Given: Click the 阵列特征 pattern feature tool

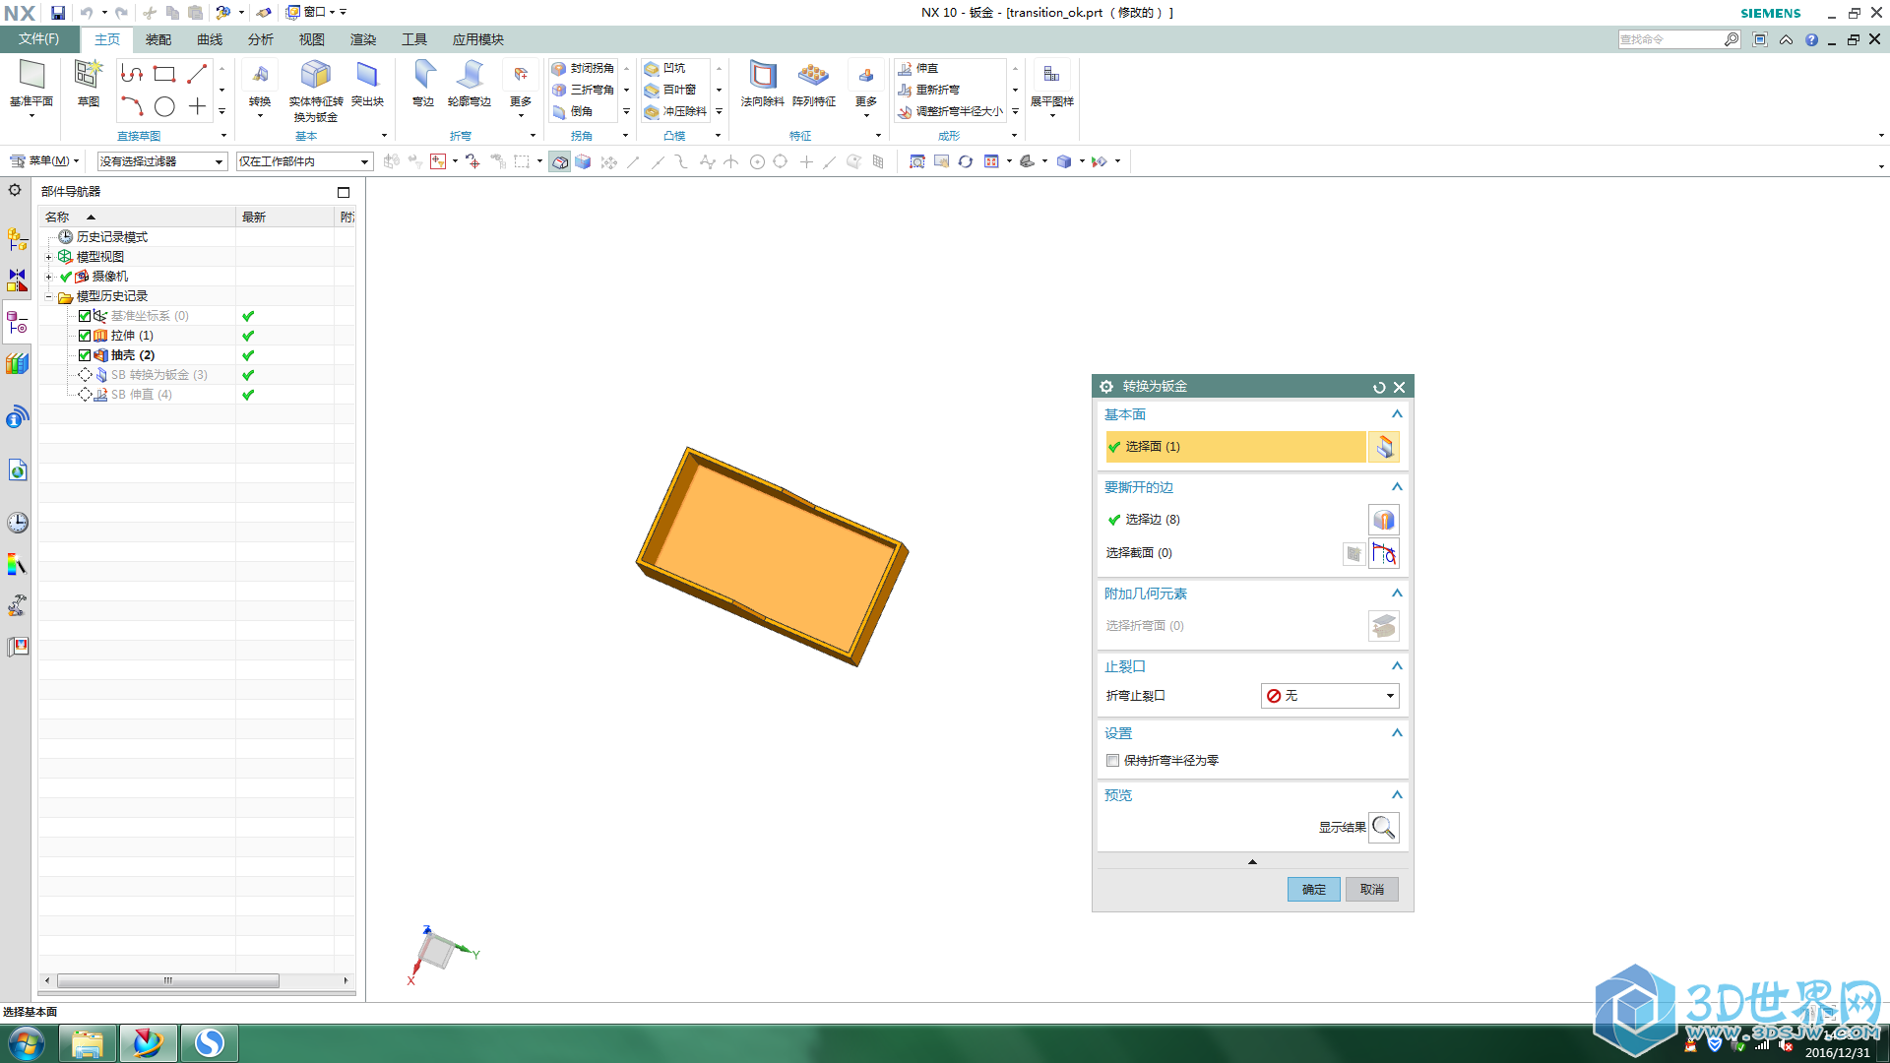Looking at the screenshot, I should coord(814,84).
